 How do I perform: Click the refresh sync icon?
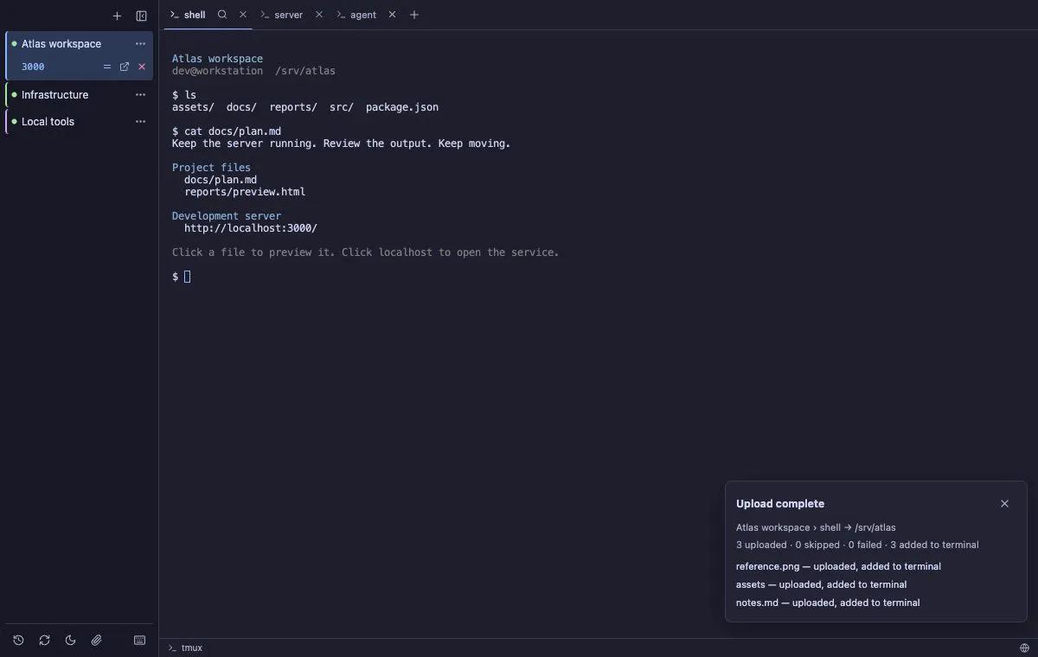pyautogui.click(x=44, y=641)
